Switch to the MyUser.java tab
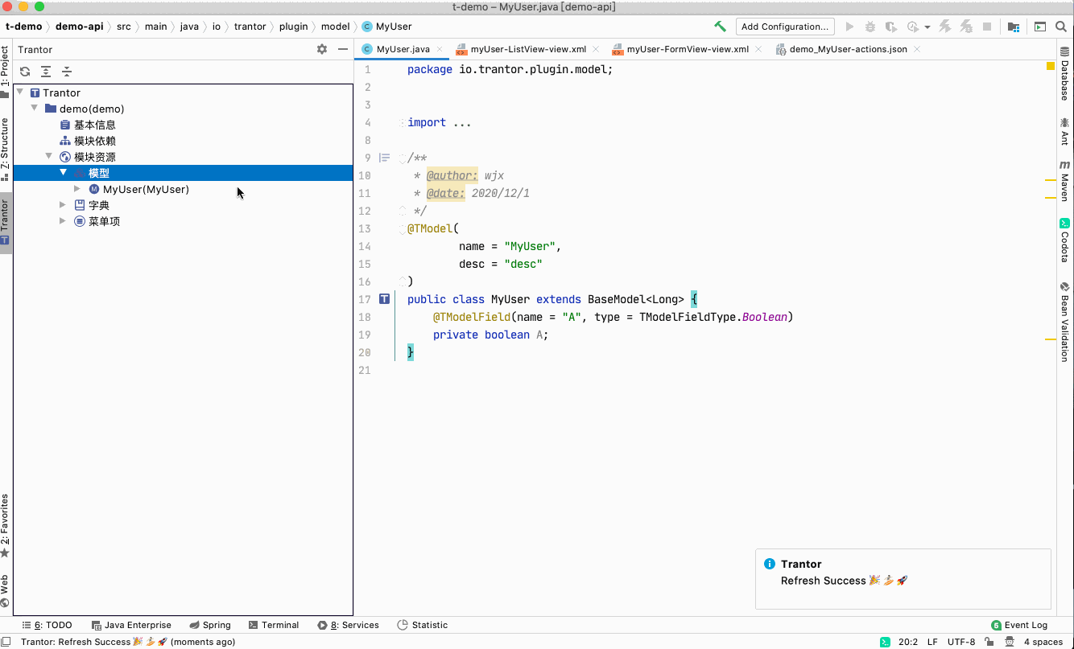Image resolution: width=1074 pixels, height=649 pixels. 403,49
